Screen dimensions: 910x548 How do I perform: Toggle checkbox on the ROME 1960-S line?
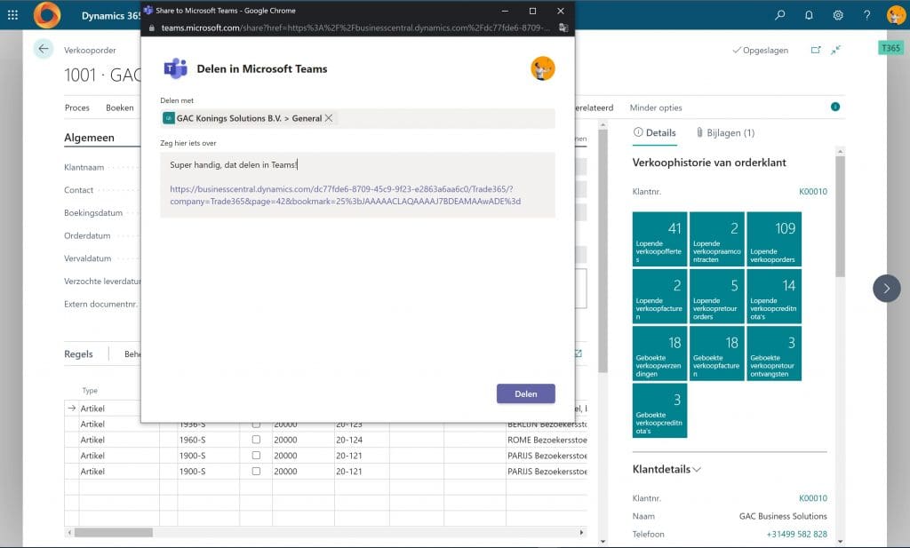pos(256,440)
